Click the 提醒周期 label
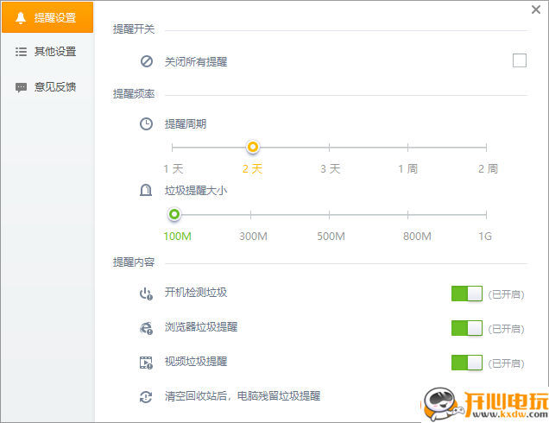549x423 pixels. pos(186,123)
